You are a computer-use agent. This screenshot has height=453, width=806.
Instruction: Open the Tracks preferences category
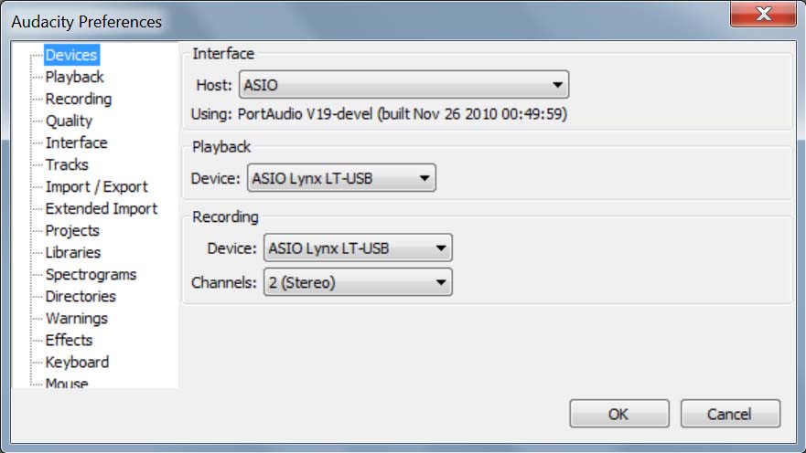click(x=67, y=165)
